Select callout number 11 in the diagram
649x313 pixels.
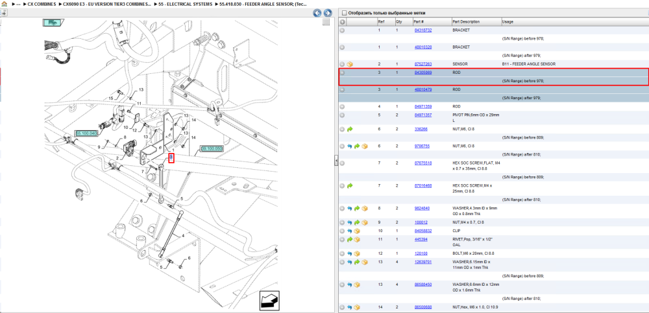140,104
